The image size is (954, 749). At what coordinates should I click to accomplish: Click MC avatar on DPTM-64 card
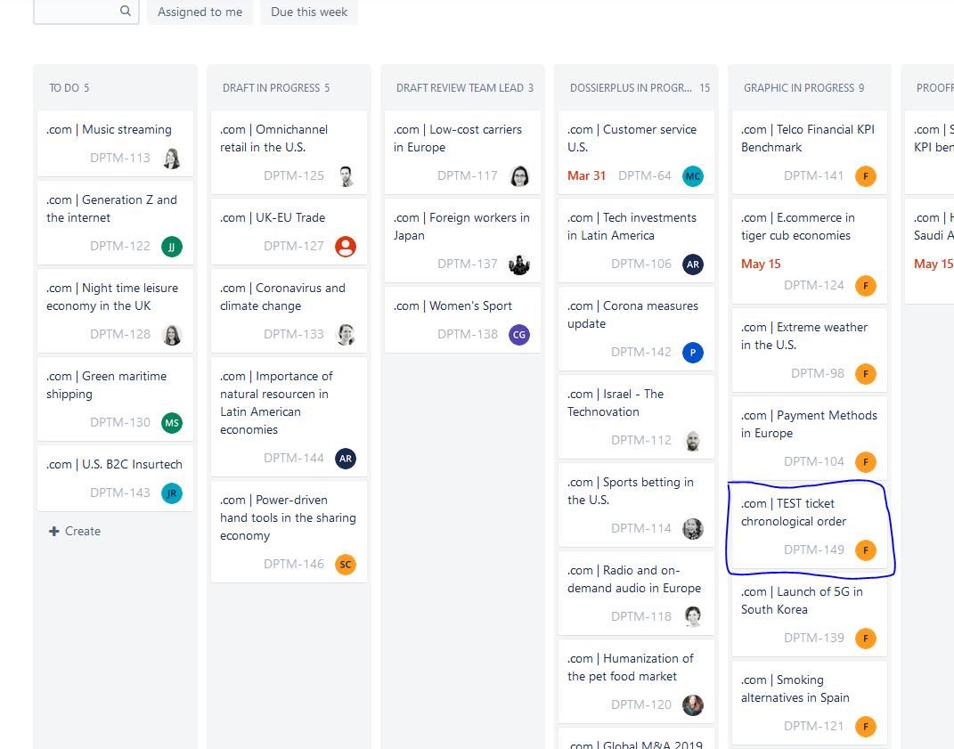pos(693,176)
